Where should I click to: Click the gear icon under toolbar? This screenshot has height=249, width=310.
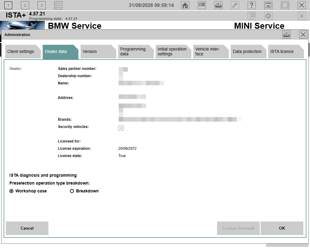pyautogui.click(x=268, y=16)
